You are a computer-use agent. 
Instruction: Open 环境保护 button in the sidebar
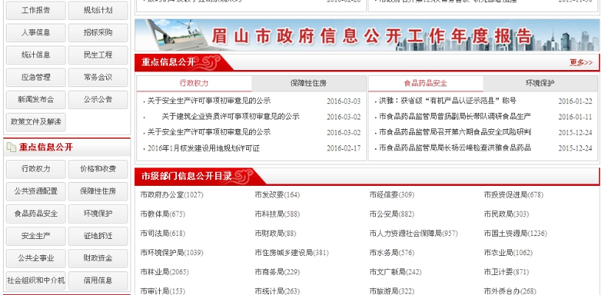click(x=98, y=214)
